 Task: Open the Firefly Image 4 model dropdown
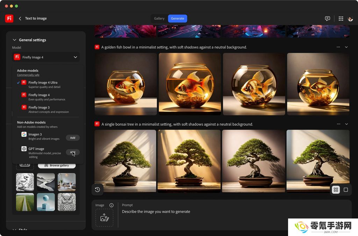(46, 57)
